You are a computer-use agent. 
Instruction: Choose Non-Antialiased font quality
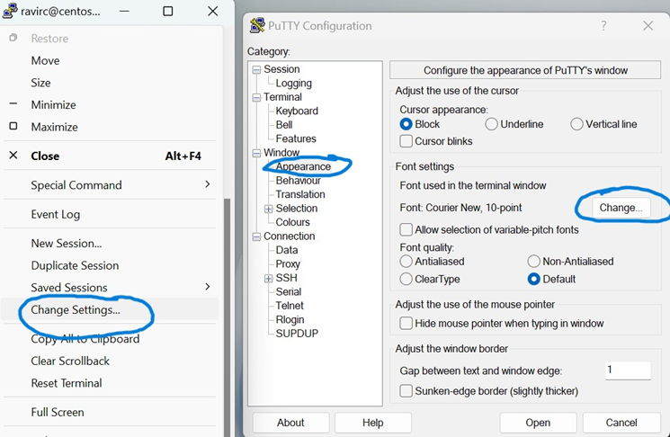533,261
